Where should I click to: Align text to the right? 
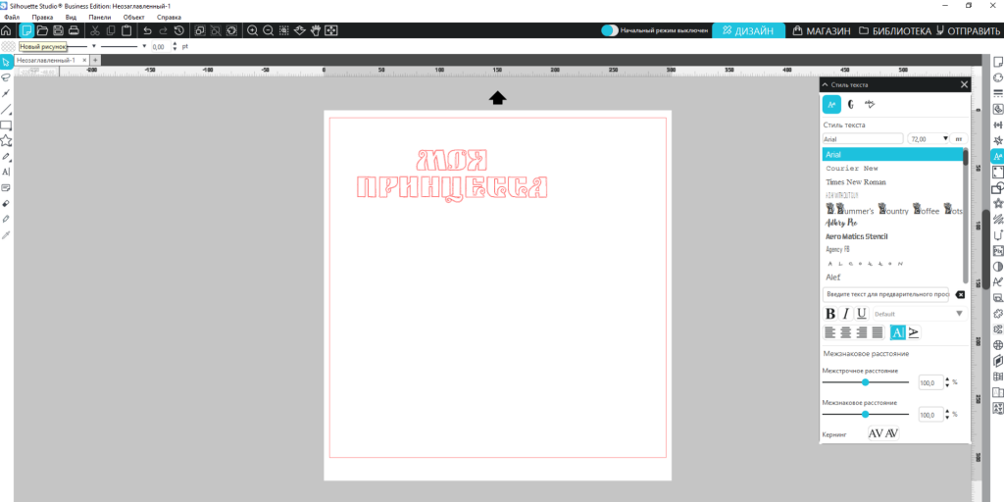click(x=861, y=332)
